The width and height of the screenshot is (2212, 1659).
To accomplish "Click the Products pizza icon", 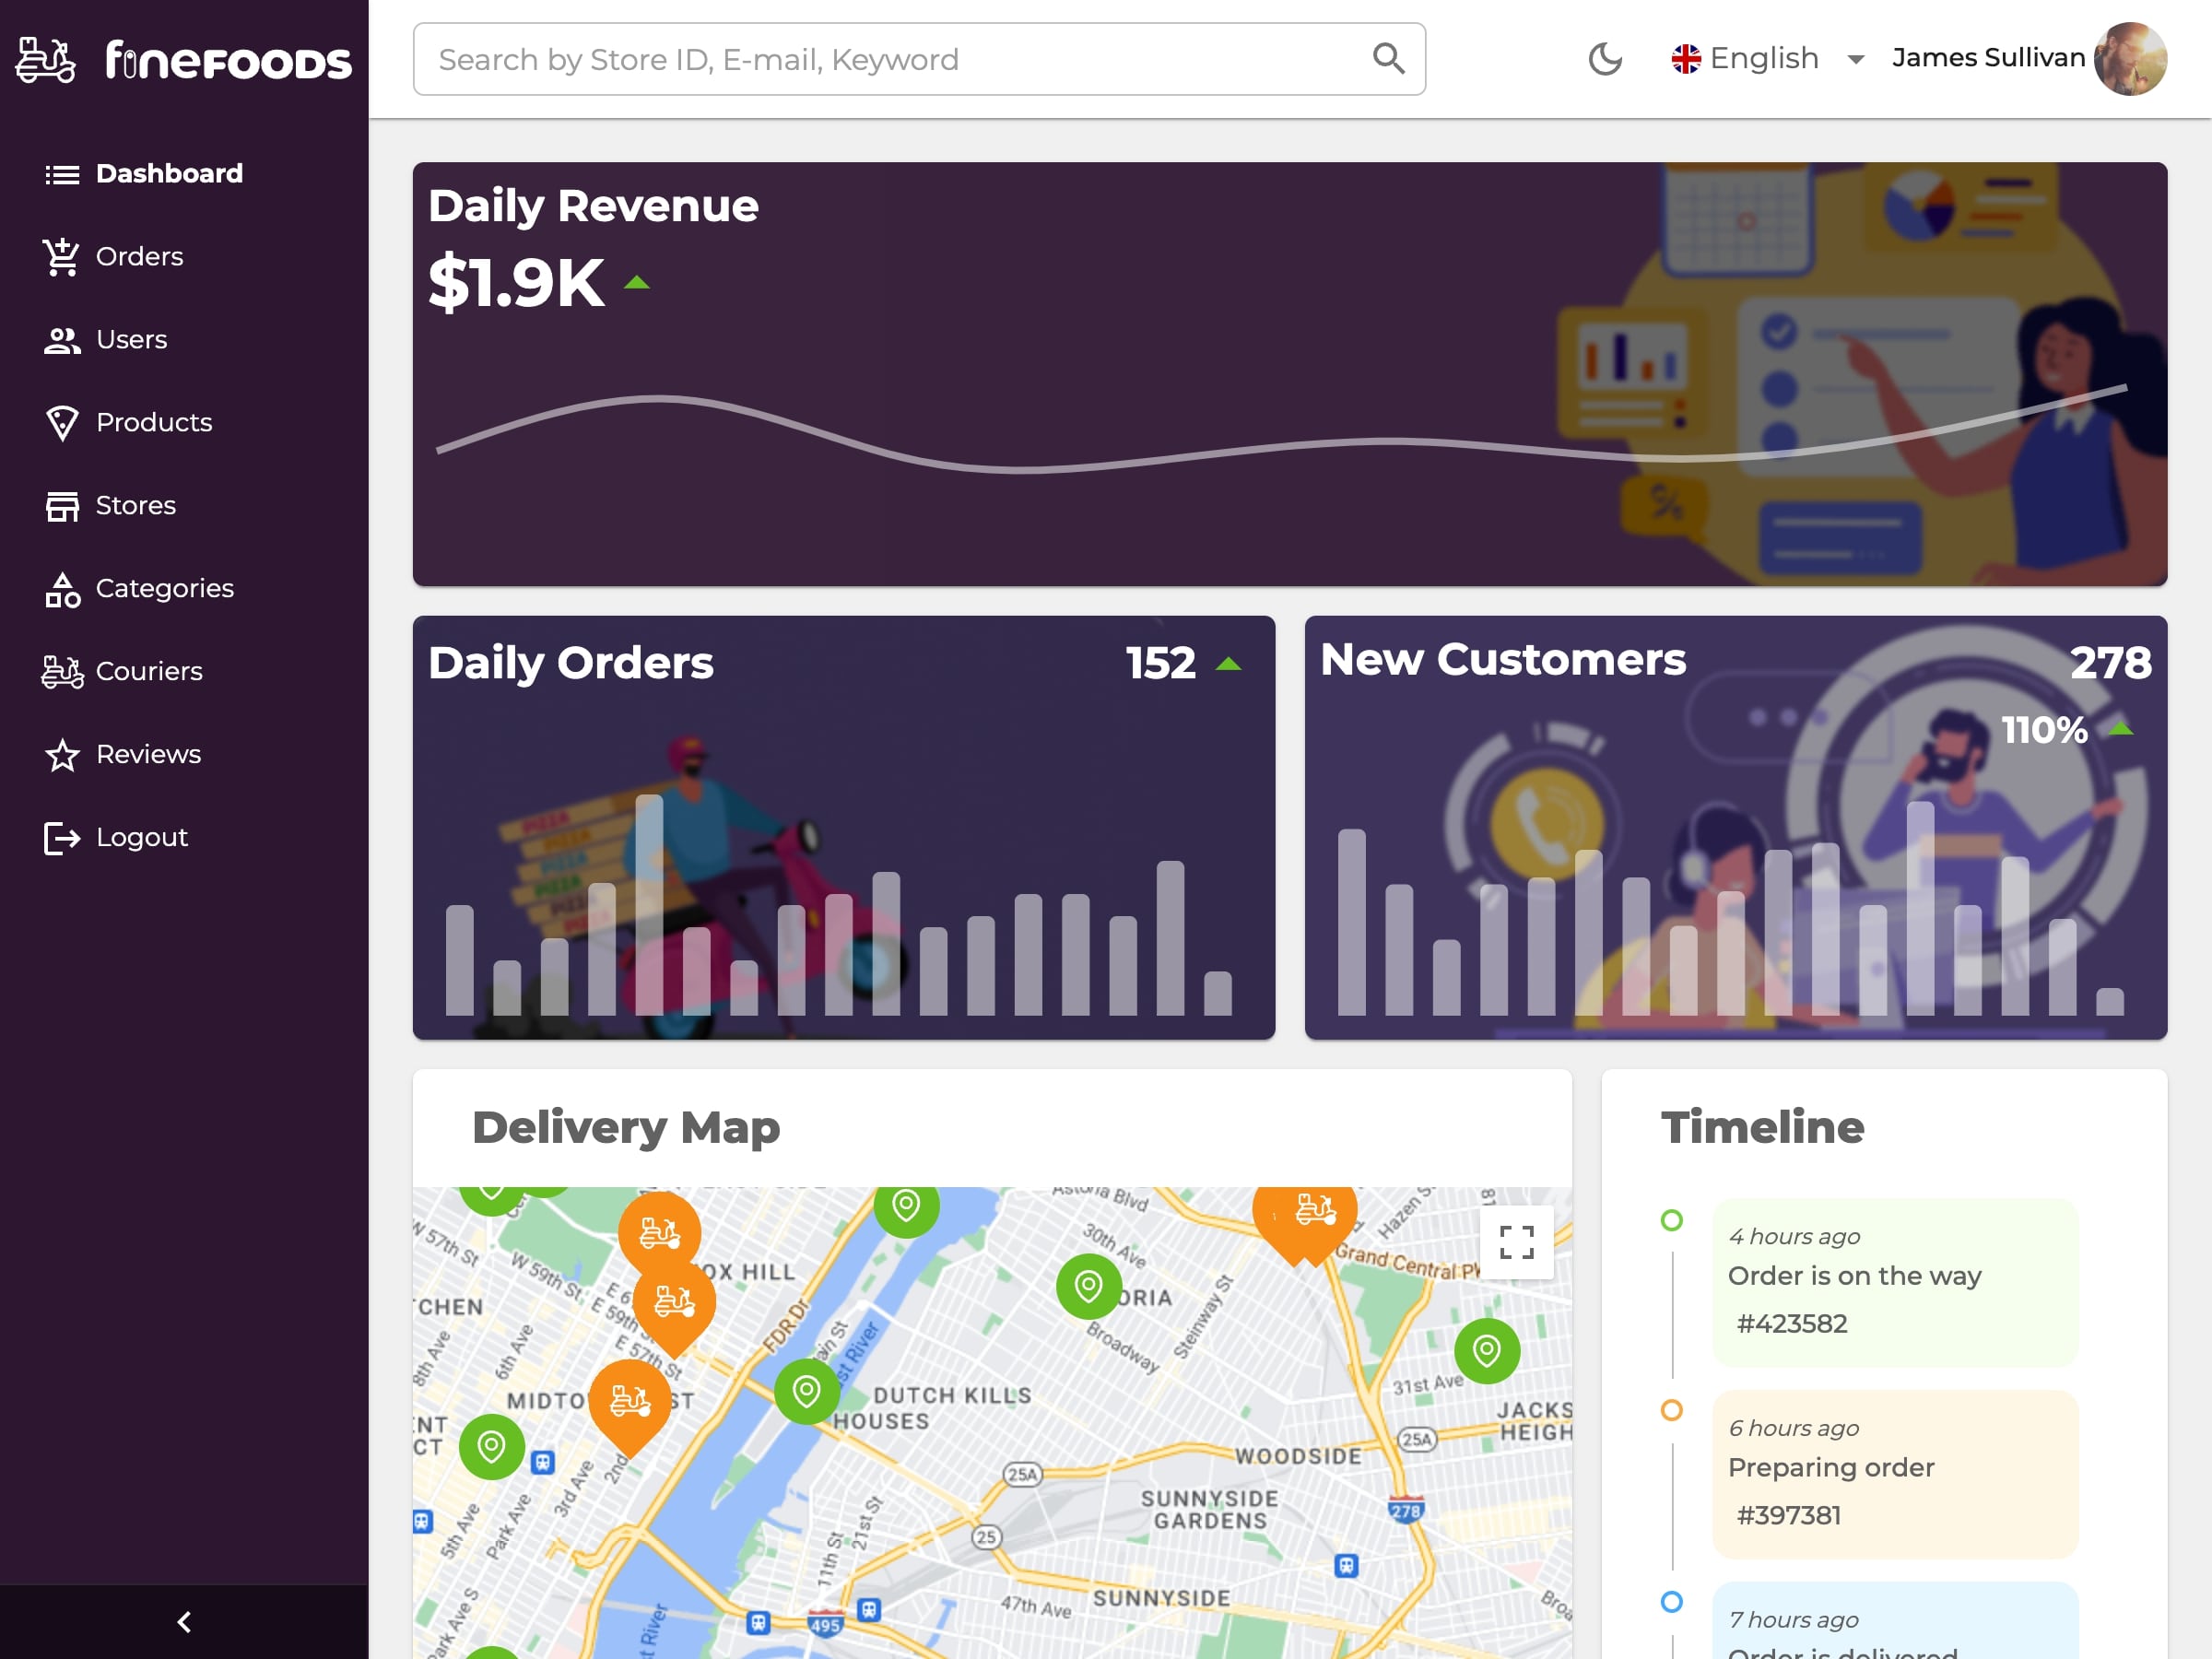I will [x=62, y=423].
